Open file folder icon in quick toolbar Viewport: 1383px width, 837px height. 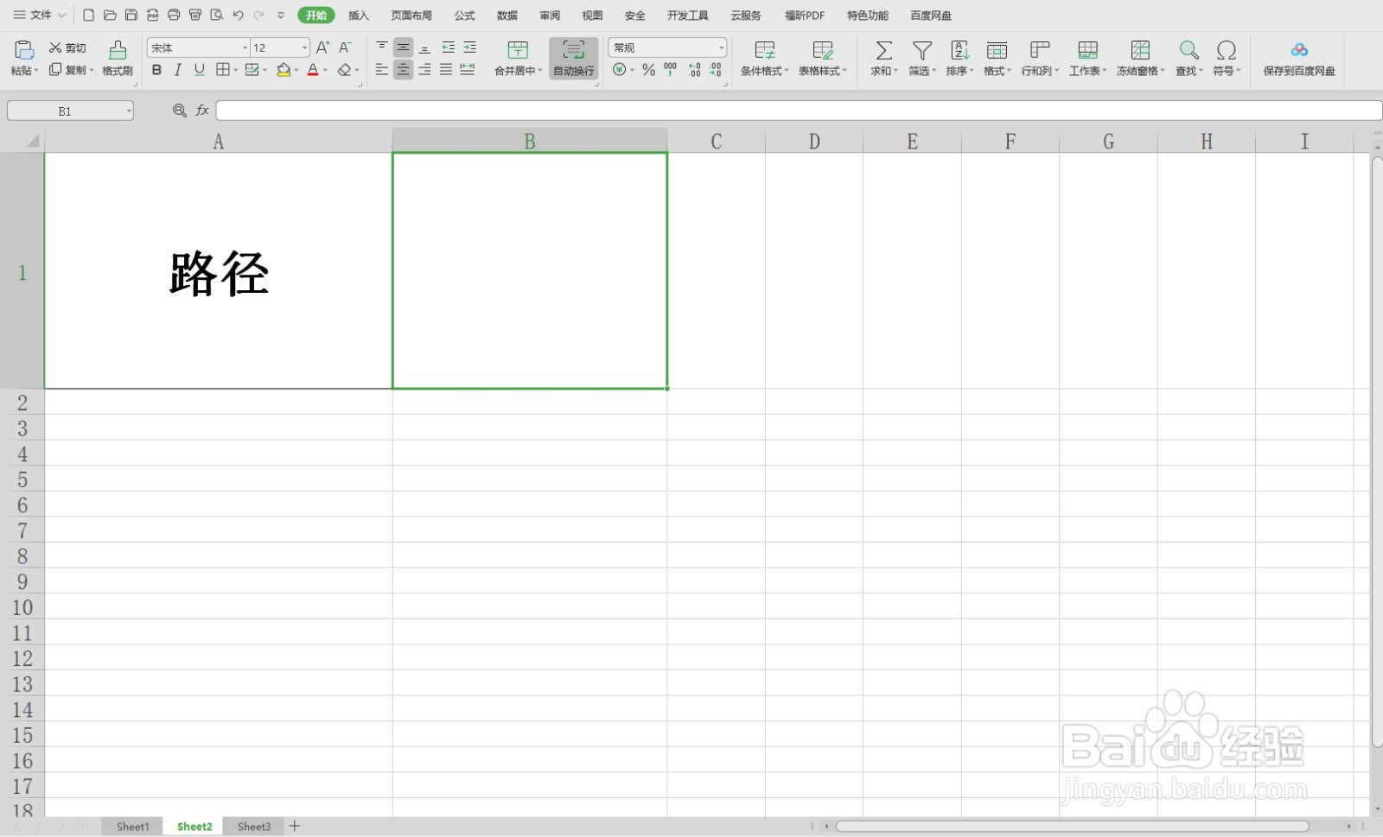110,16
